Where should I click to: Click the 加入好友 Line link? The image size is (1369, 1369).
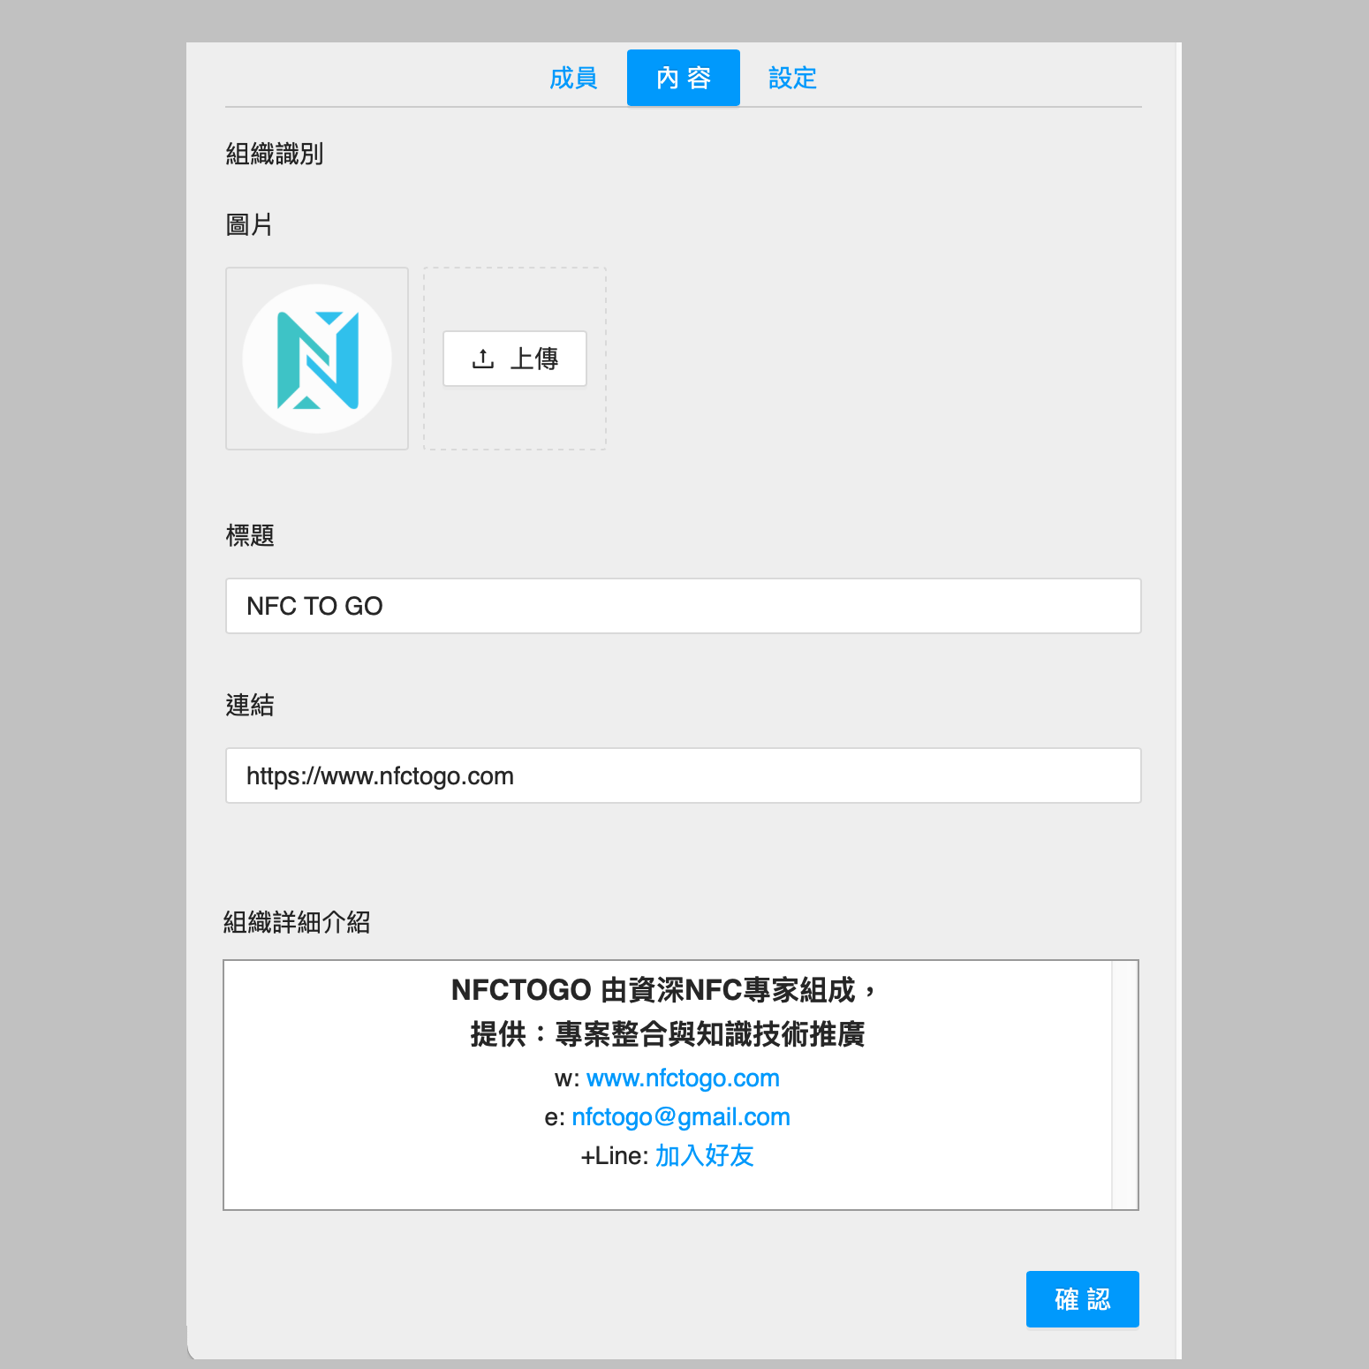pos(704,1155)
